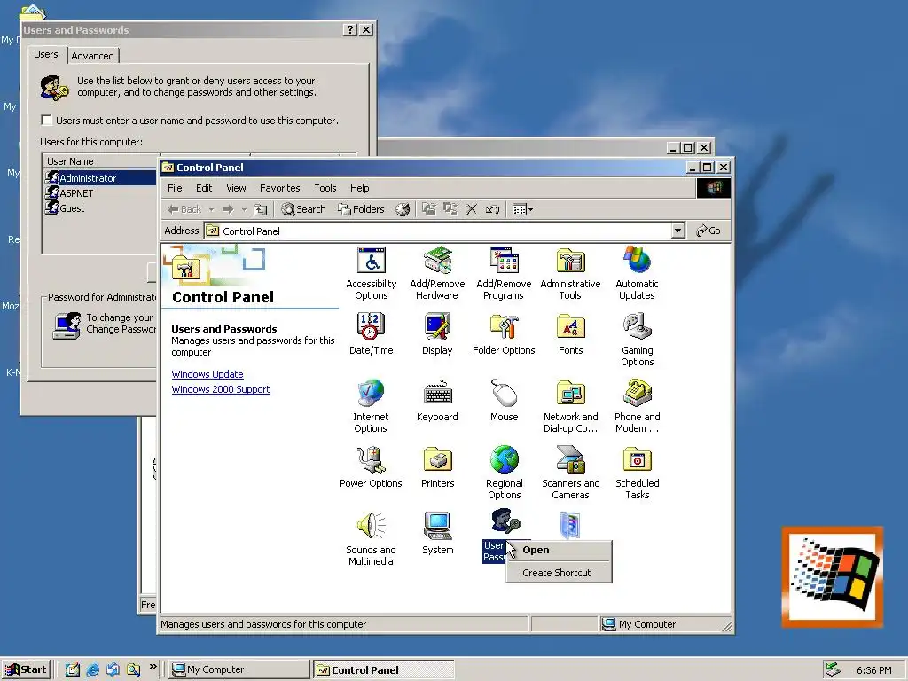Click the Keyboard icon
The height and width of the screenshot is (681, 908).
437,401
